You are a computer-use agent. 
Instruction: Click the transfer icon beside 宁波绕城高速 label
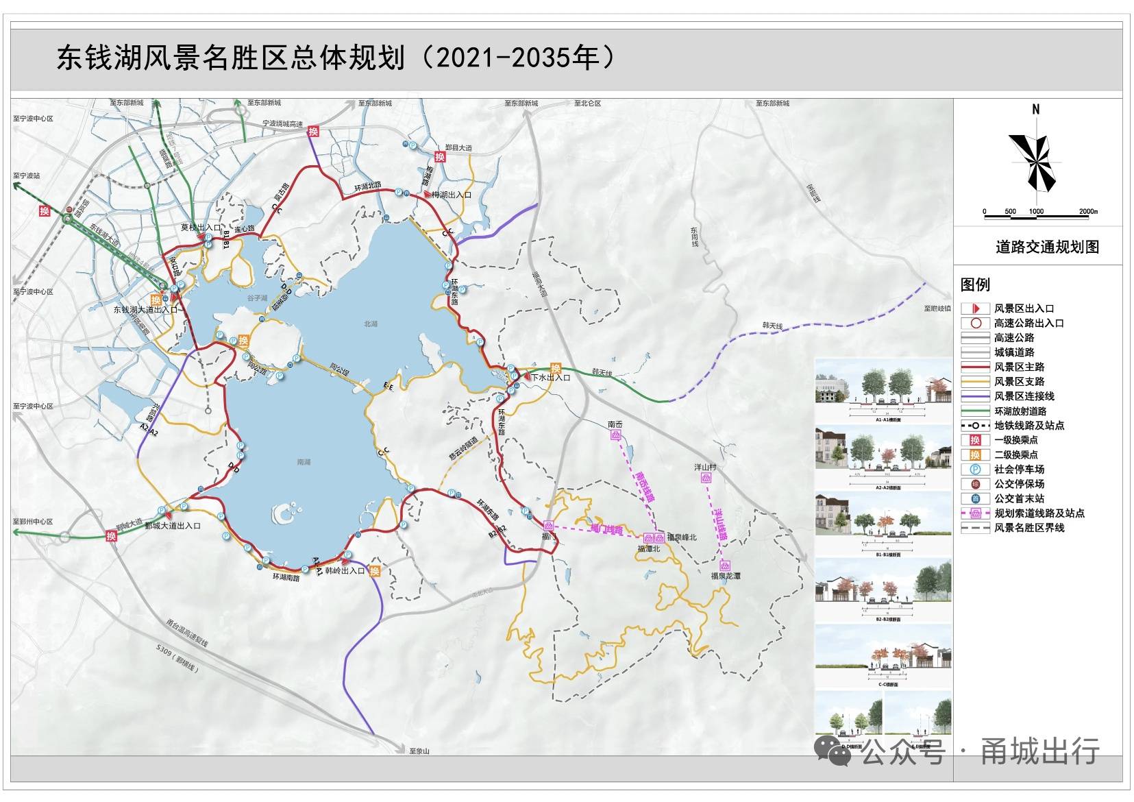(x=313, y=132)
